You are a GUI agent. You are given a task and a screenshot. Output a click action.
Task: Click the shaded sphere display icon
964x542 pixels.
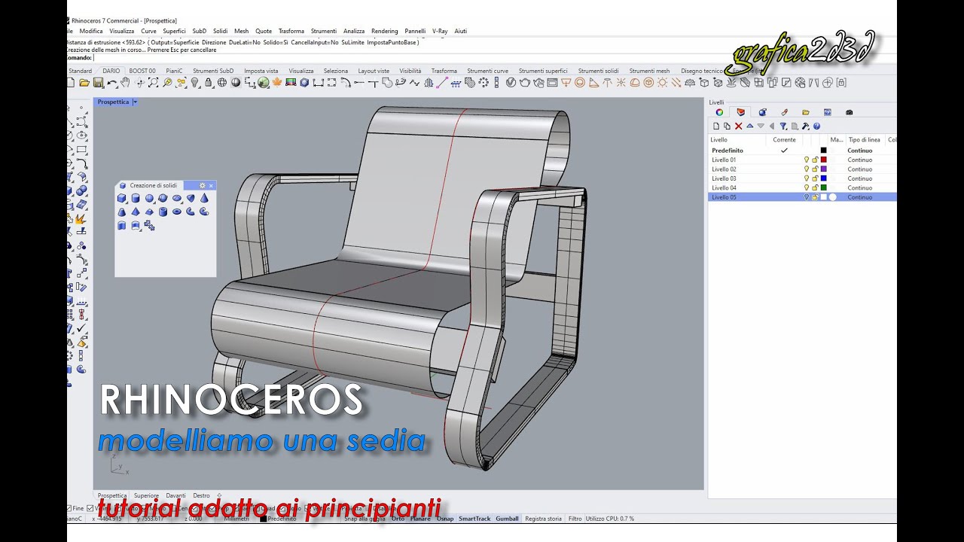tap(236, 82)
